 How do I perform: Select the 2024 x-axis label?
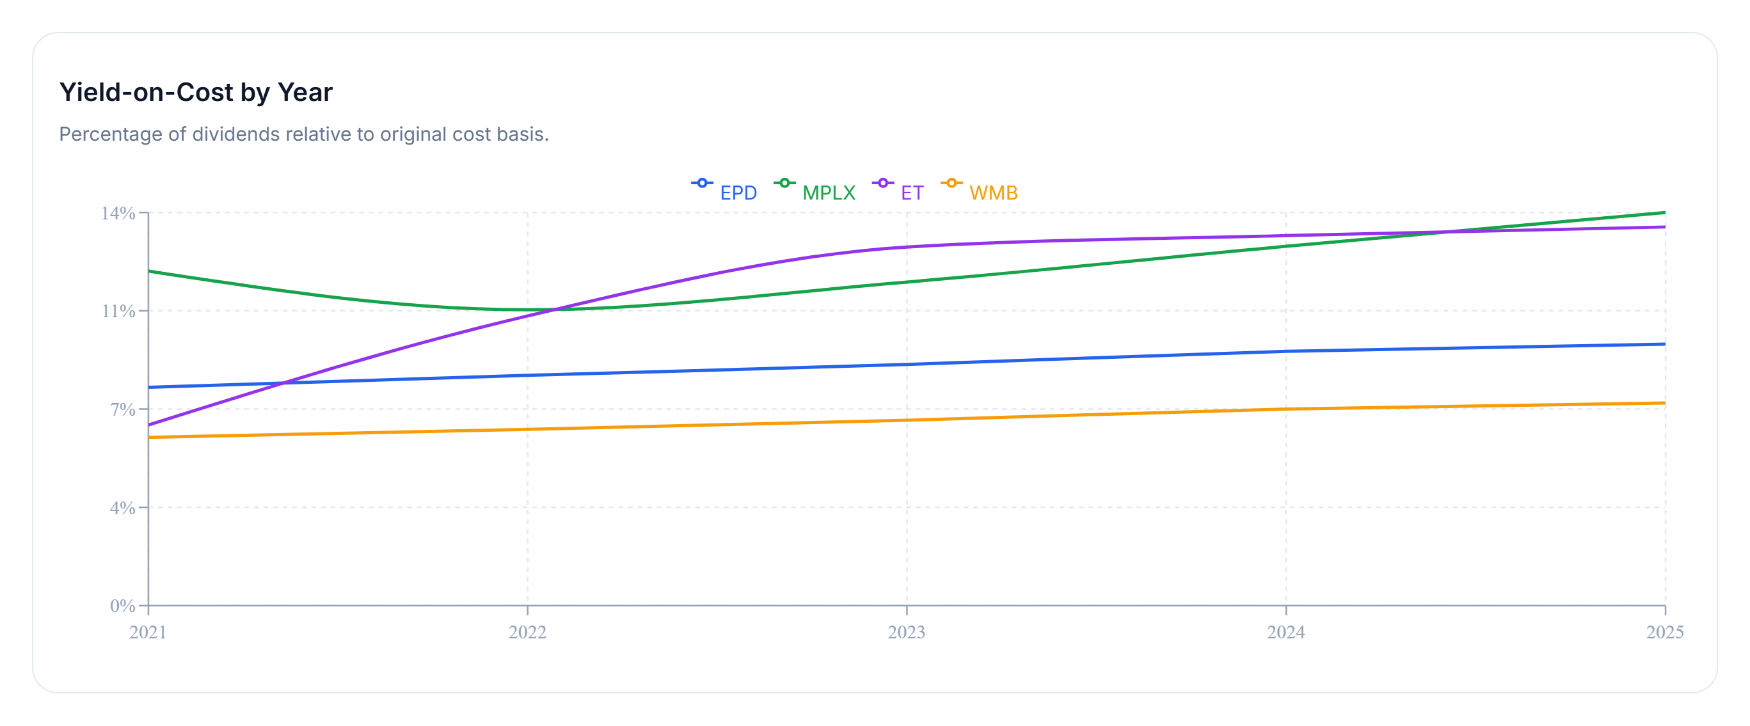[1285, 632]
